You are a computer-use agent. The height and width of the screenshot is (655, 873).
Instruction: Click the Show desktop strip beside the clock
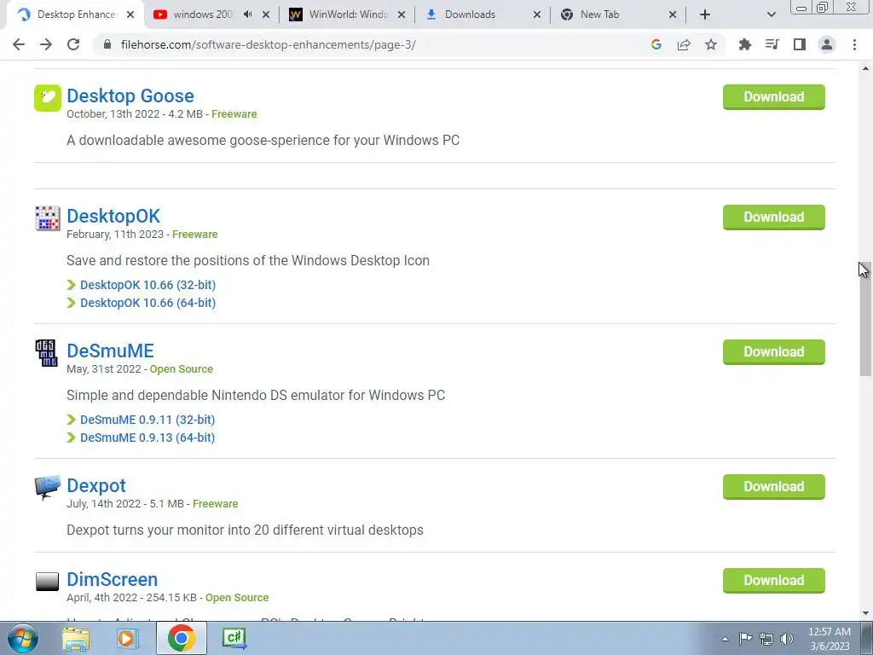[x=866, y=639]
